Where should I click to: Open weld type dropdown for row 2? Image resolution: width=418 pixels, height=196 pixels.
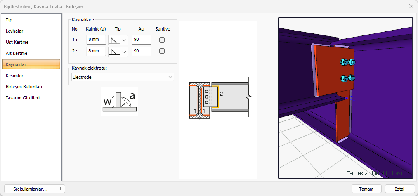pyautogui.click(x=118, y=51)
